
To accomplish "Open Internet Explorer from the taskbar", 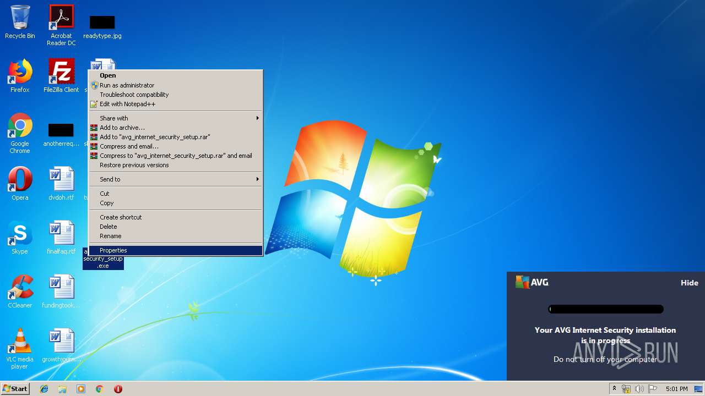I will point(44,389).
